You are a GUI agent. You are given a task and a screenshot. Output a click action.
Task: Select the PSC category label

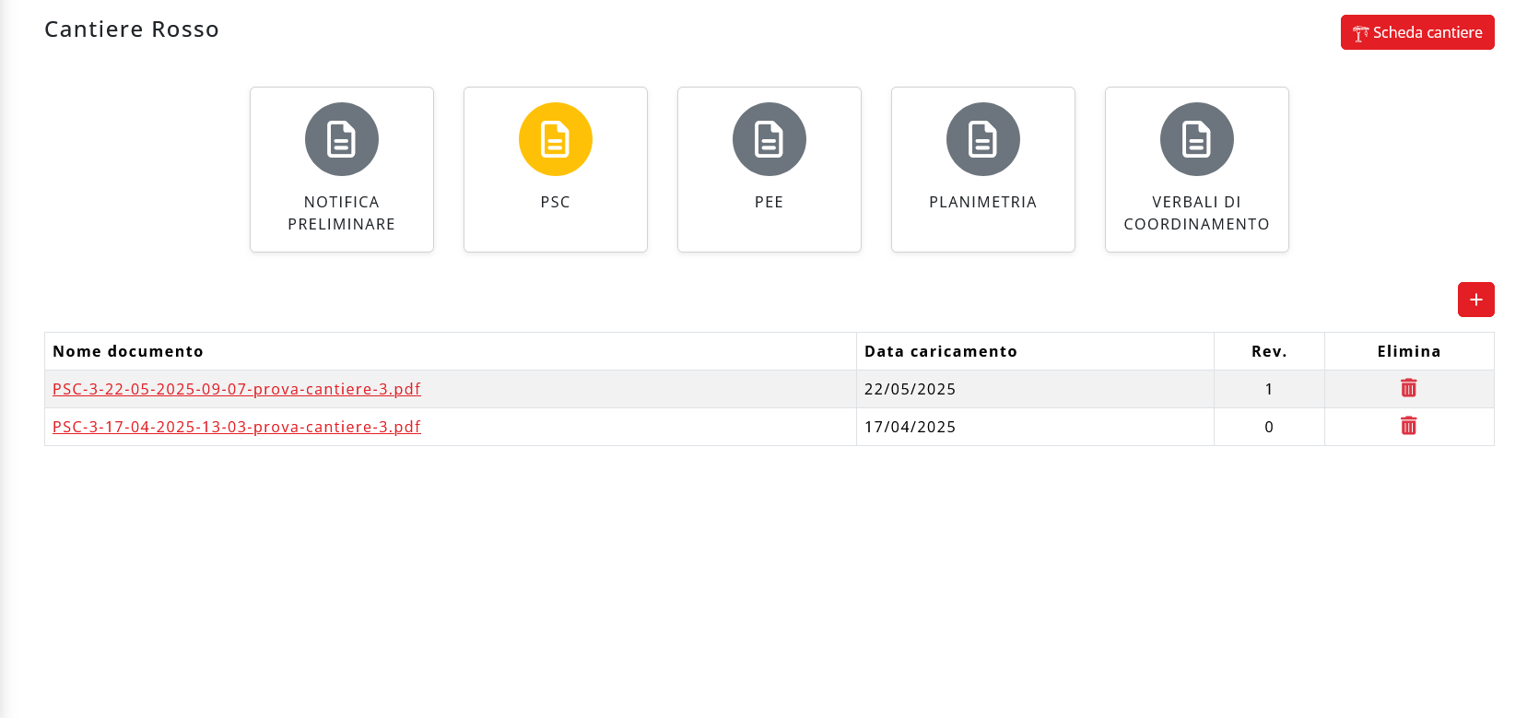point(556,202)
